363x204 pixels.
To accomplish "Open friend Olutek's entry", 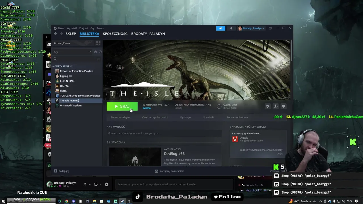I will [247, 139].
